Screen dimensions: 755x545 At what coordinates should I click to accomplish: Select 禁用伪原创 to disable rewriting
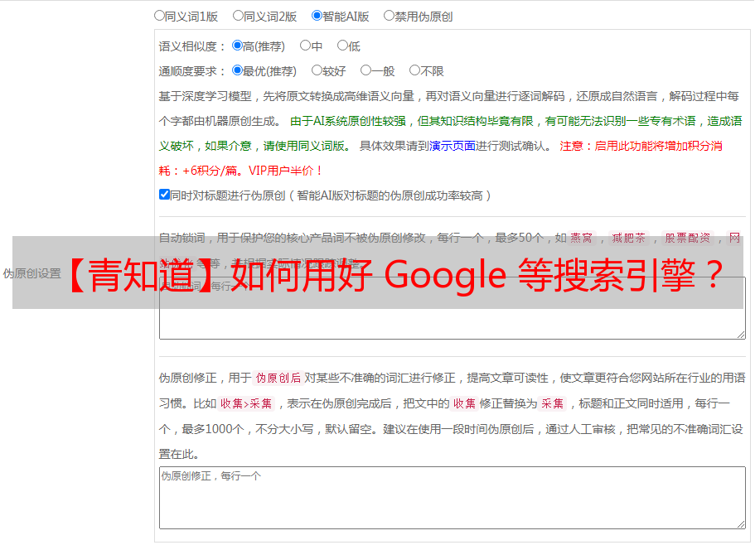(x=389, y=16)
